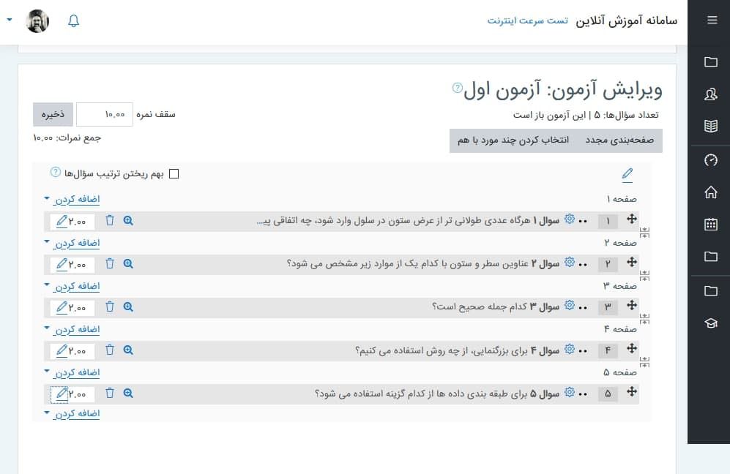Expand اضافه کردن dropdown on page 1

[72, 199]
